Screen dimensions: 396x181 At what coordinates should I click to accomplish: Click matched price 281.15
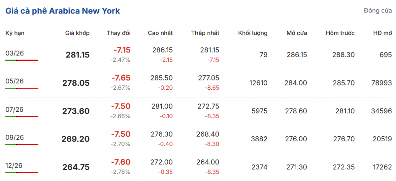pyautogui.click(x=78, y=55)
